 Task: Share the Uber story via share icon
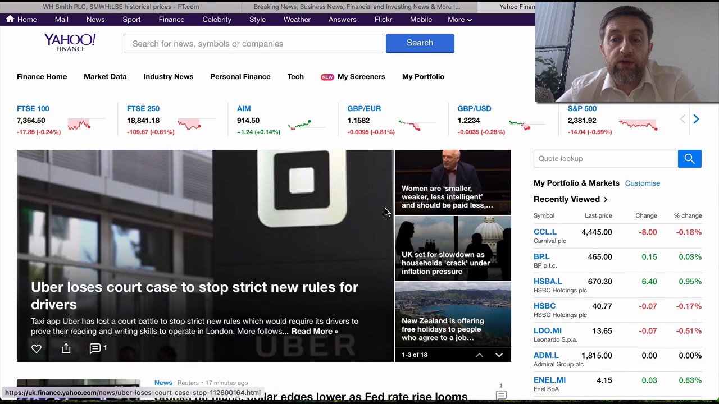(66, 348)
